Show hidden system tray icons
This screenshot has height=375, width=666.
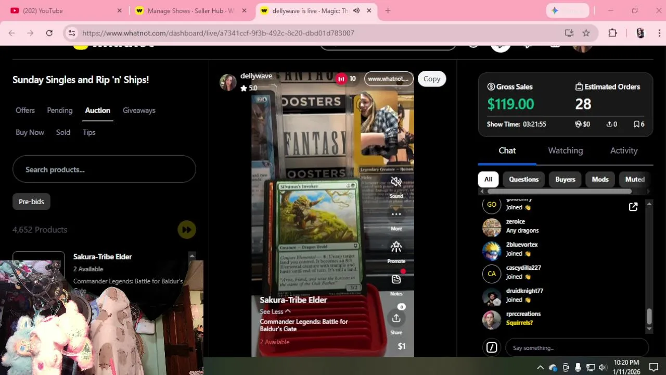(540, 367)
